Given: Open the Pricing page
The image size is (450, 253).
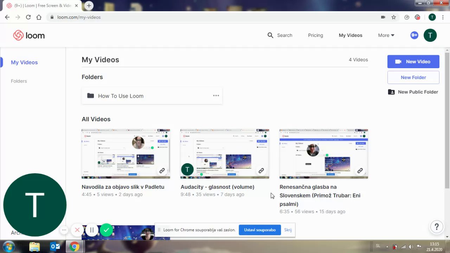Looking at the screenshot, I should pos(315,35).
